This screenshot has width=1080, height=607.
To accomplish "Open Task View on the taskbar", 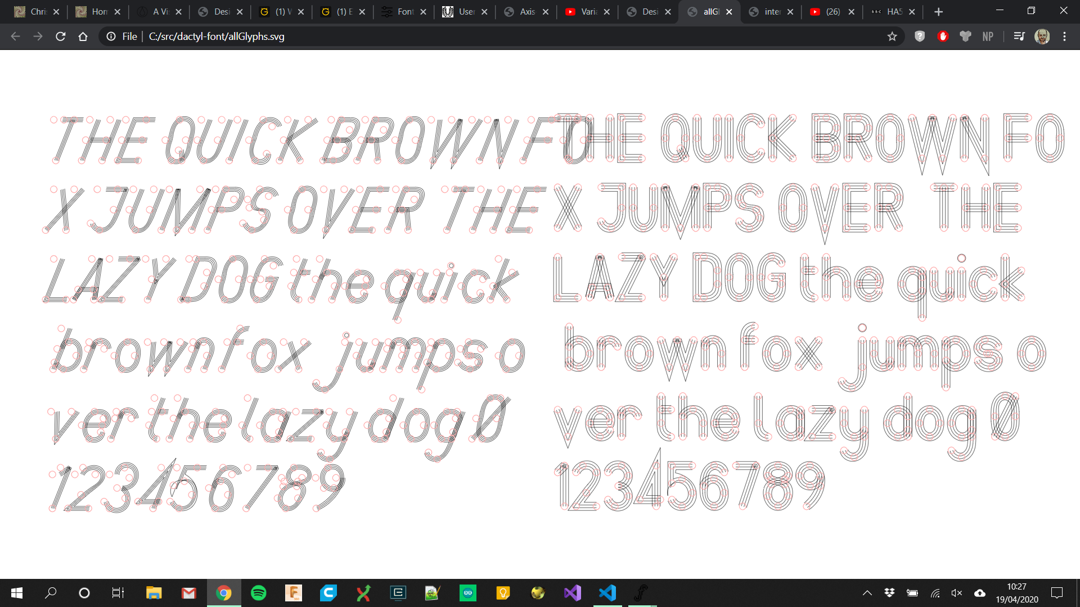I will pyautogui.click(x=118, y=593).
